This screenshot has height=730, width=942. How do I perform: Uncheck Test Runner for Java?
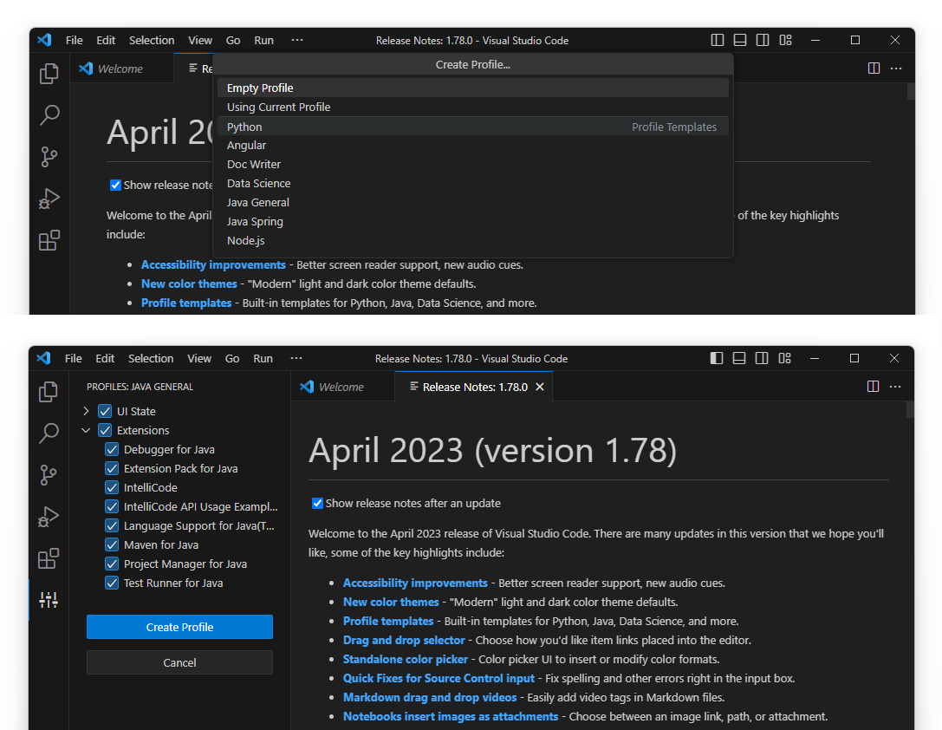(x=112, y=583)
